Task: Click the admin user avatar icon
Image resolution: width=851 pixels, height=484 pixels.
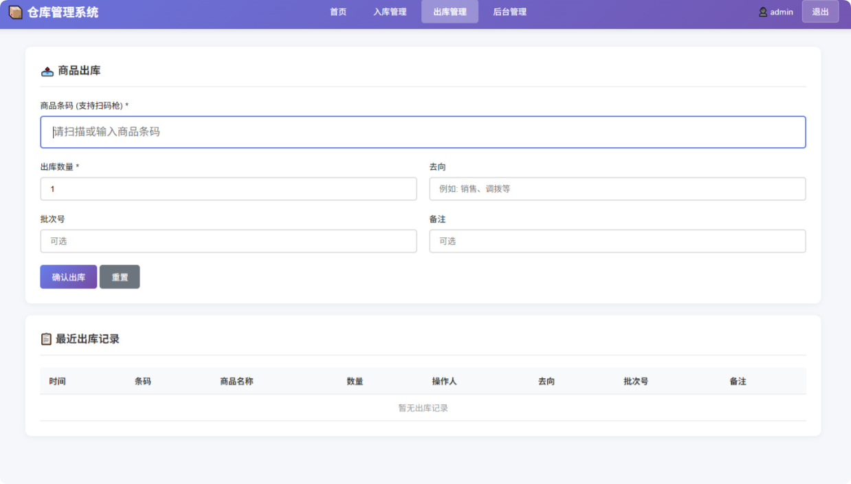Action: click(x=763, y=12)
